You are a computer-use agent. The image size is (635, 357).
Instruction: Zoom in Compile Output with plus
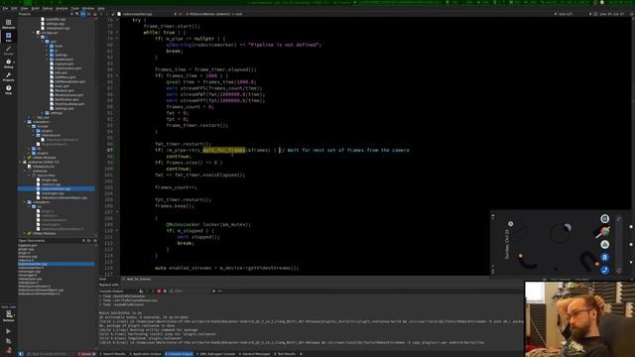click(x=214, y=291)
